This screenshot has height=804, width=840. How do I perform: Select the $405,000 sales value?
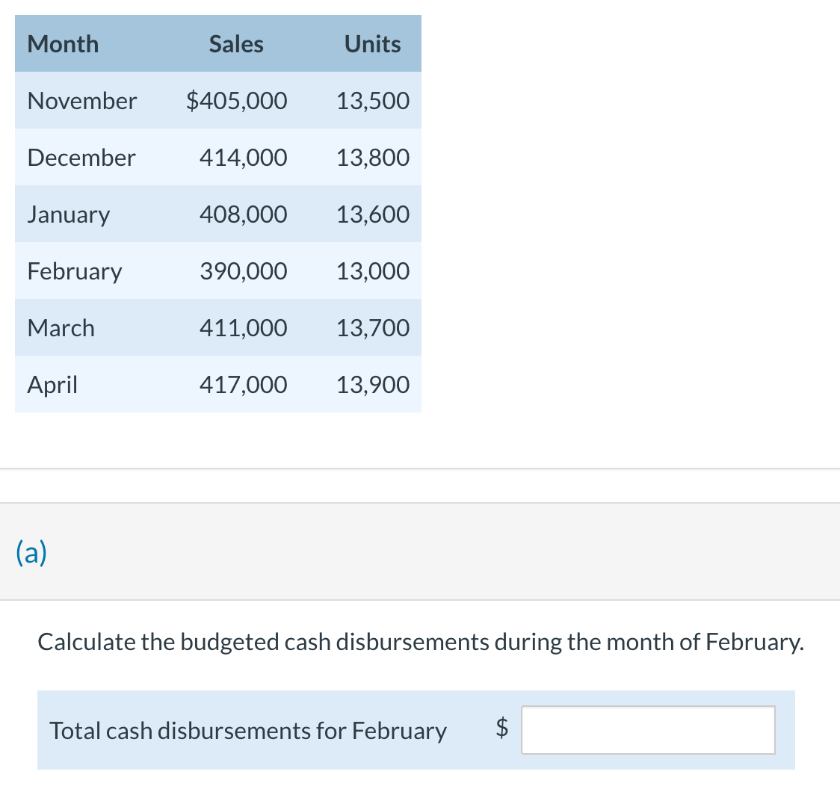(x=237, y=101)
